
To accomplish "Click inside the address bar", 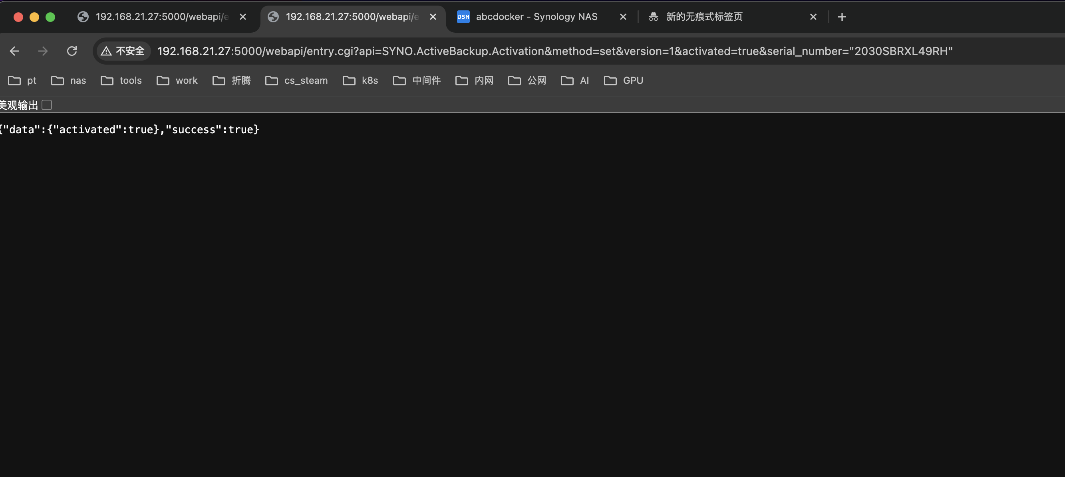I will pyautogui.click(x=537, y=51).
